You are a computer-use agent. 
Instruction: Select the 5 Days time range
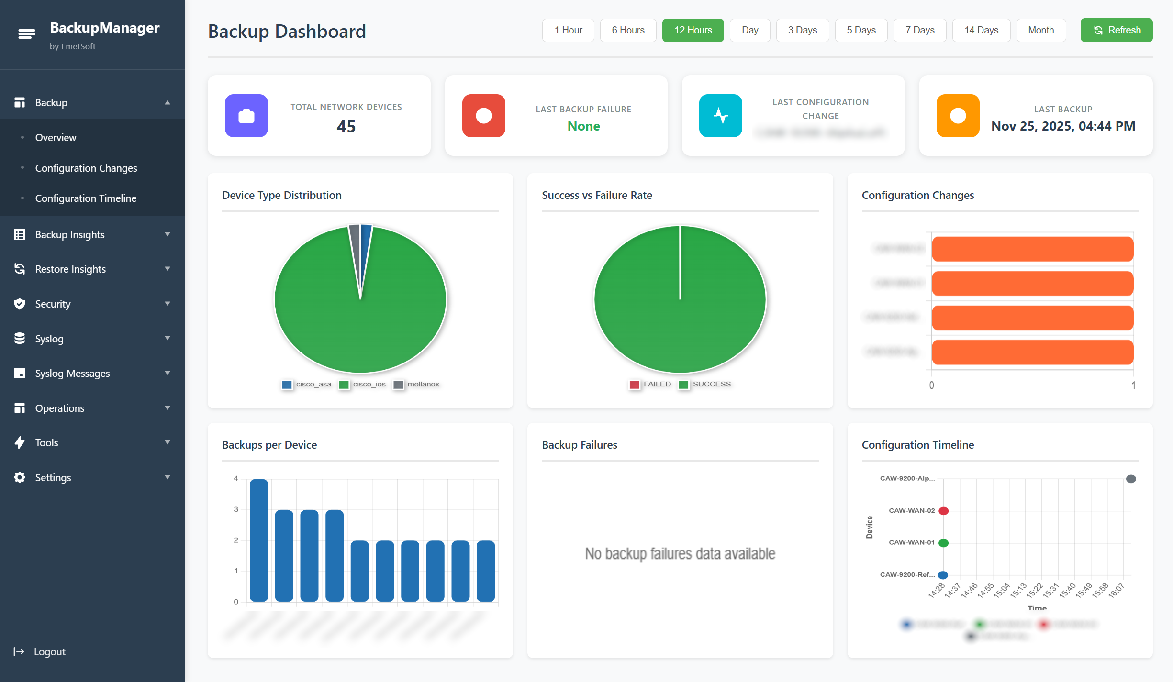click(861, 30)
